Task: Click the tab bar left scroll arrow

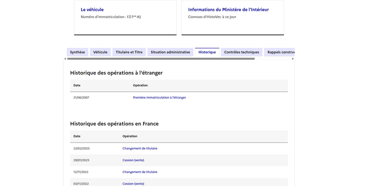Action: coord(65,59)
